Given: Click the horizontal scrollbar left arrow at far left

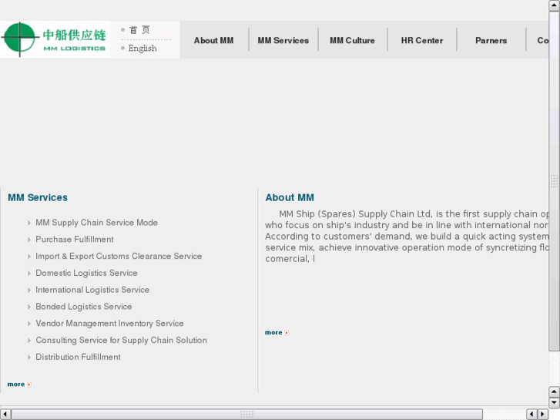Looking at the screenshot, I should [x=5, y=414].
